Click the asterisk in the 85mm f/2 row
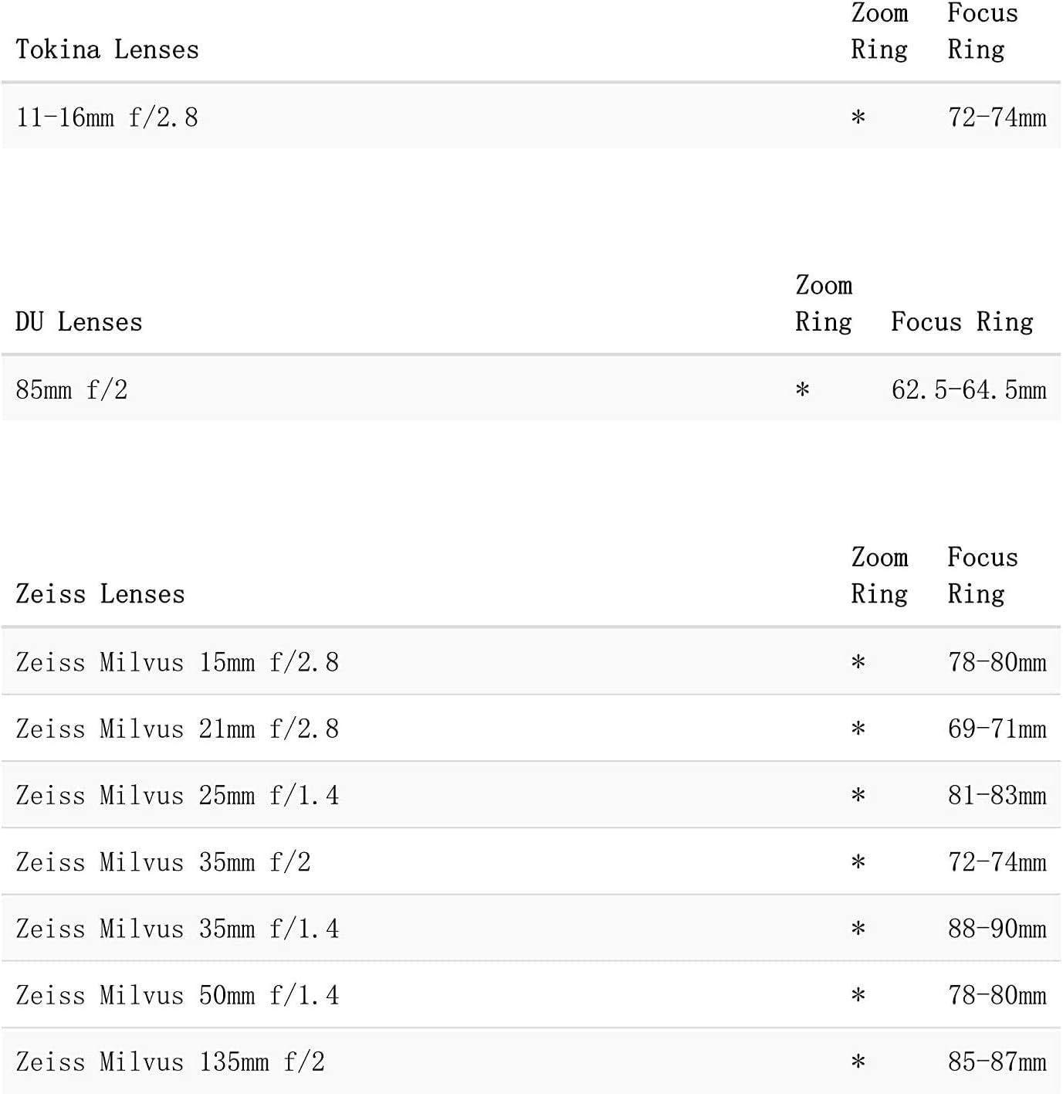The width and height of the screenshot is (1063, 1094). pos(803,389)
